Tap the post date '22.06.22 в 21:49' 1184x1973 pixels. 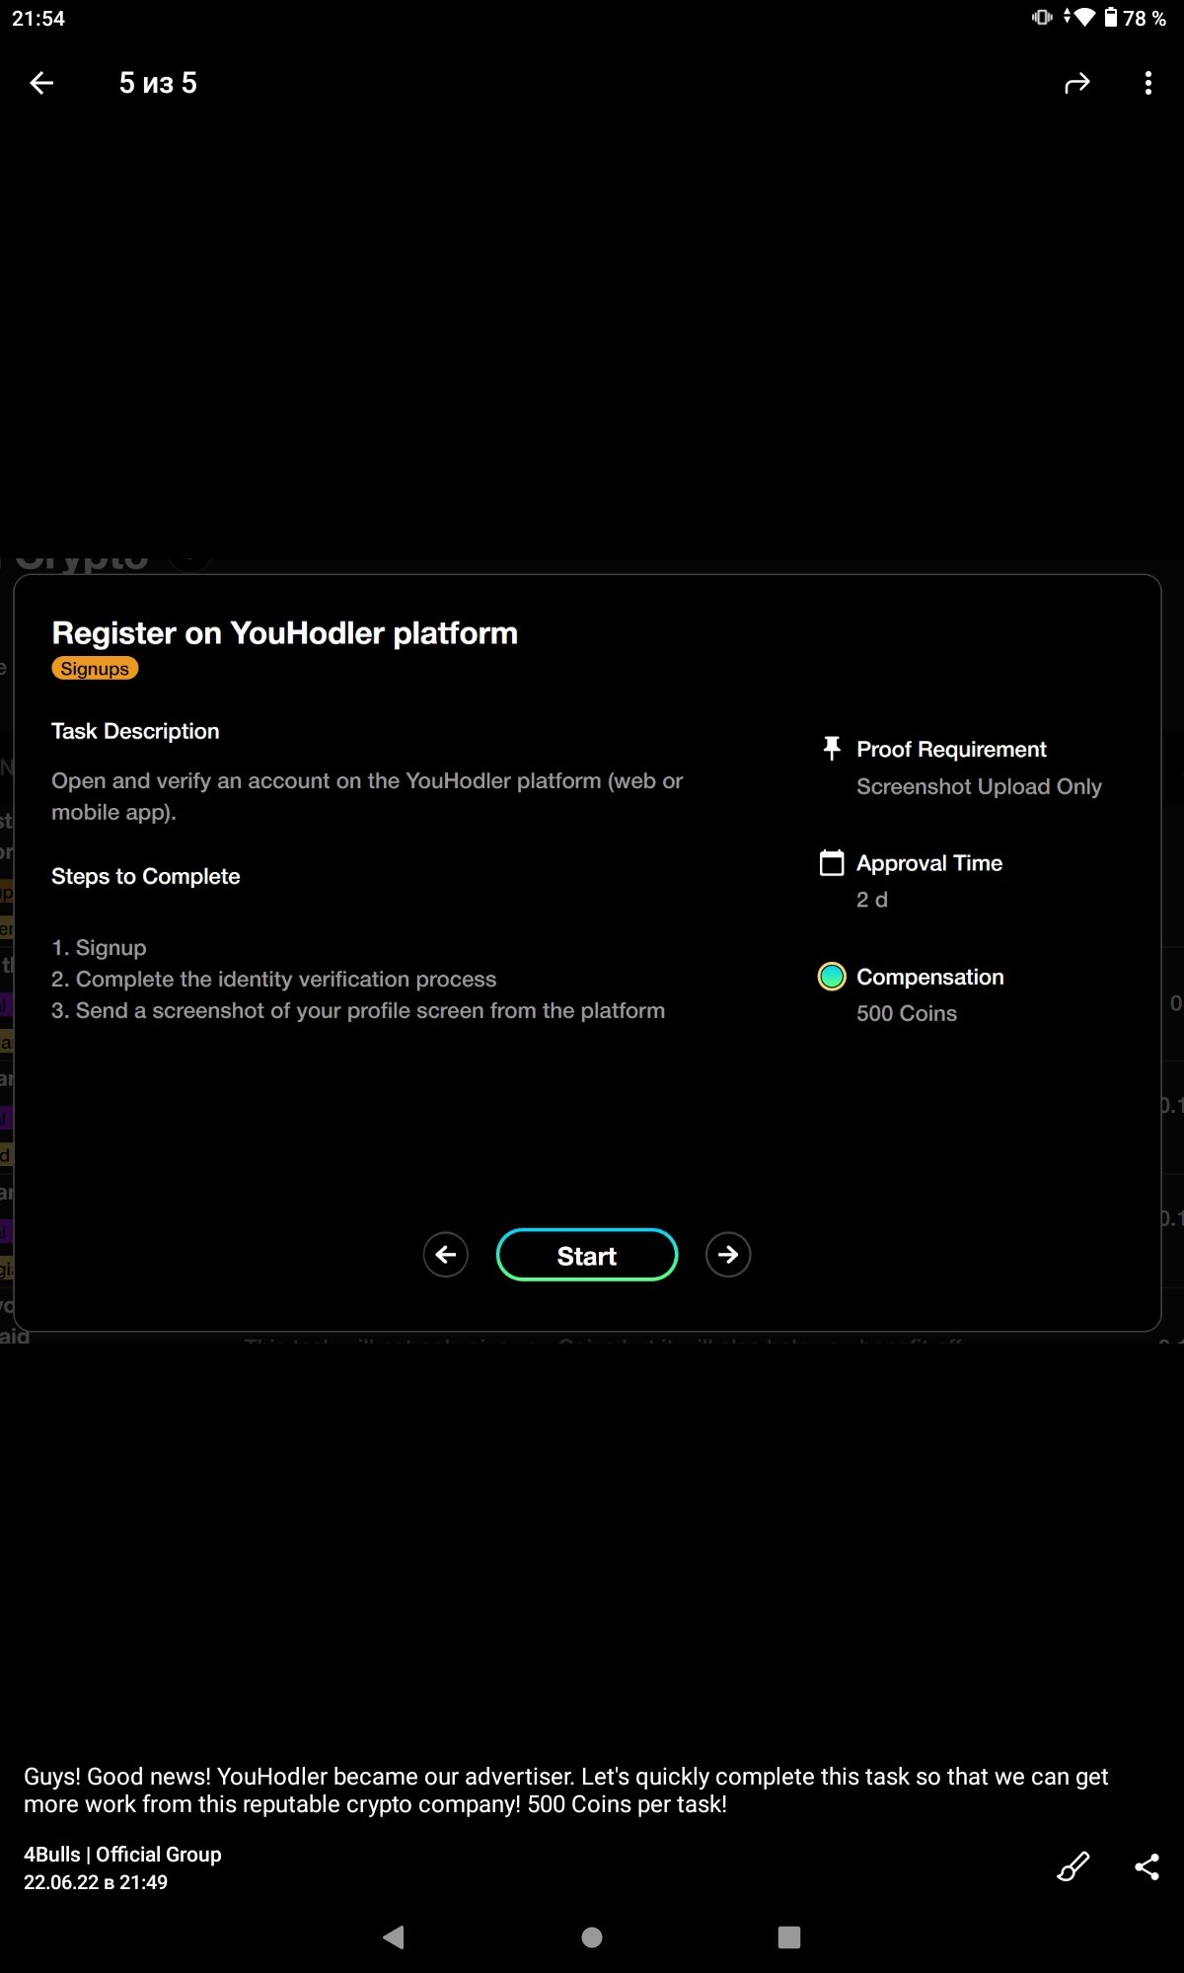tap(96, 1882)
